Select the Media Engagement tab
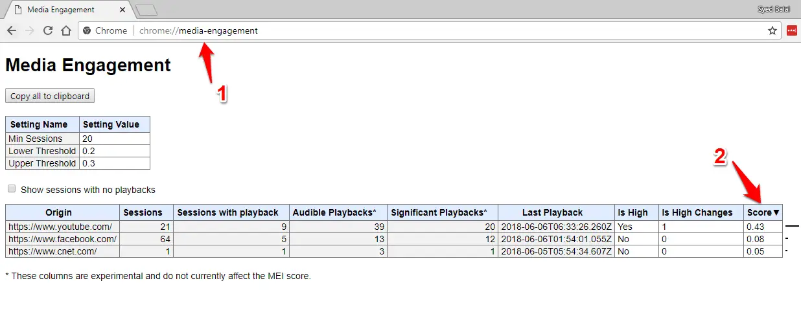The width and height of the screenshot is (801, 316). (x=67, y=10)
